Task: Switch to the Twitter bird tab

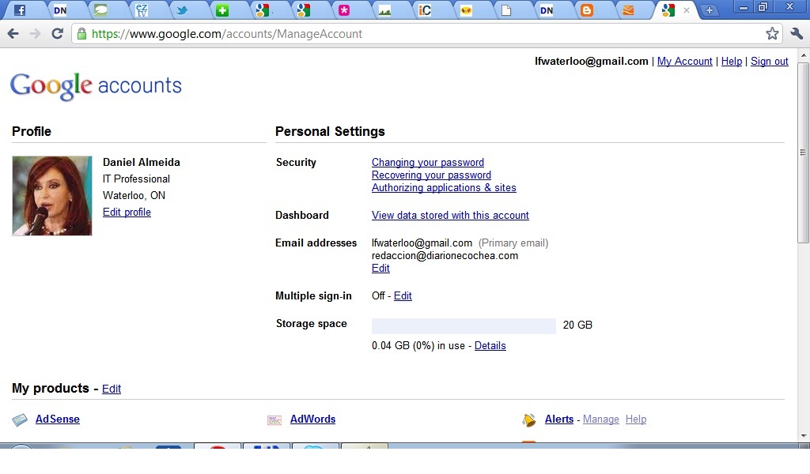Action: click(181, 9)
